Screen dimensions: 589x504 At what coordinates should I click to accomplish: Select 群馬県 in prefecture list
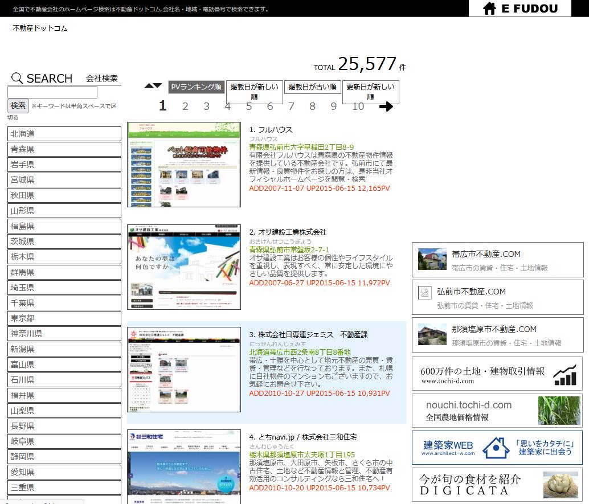point(64,272)
